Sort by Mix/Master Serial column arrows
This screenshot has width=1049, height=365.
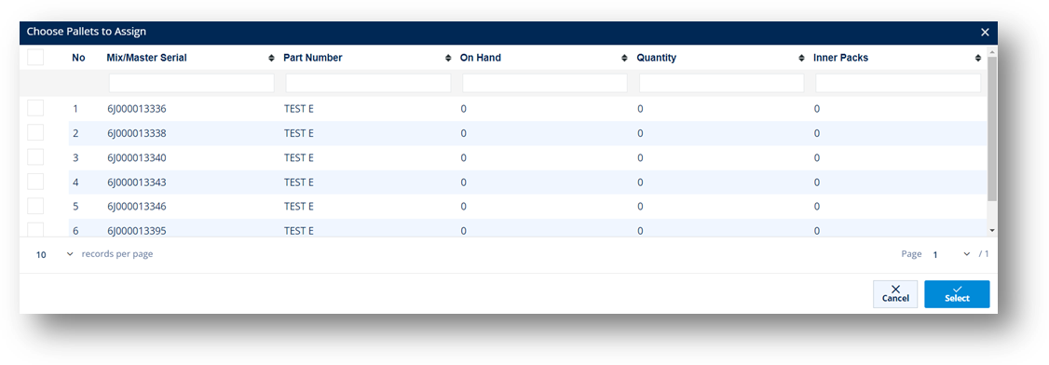(271, 58)
